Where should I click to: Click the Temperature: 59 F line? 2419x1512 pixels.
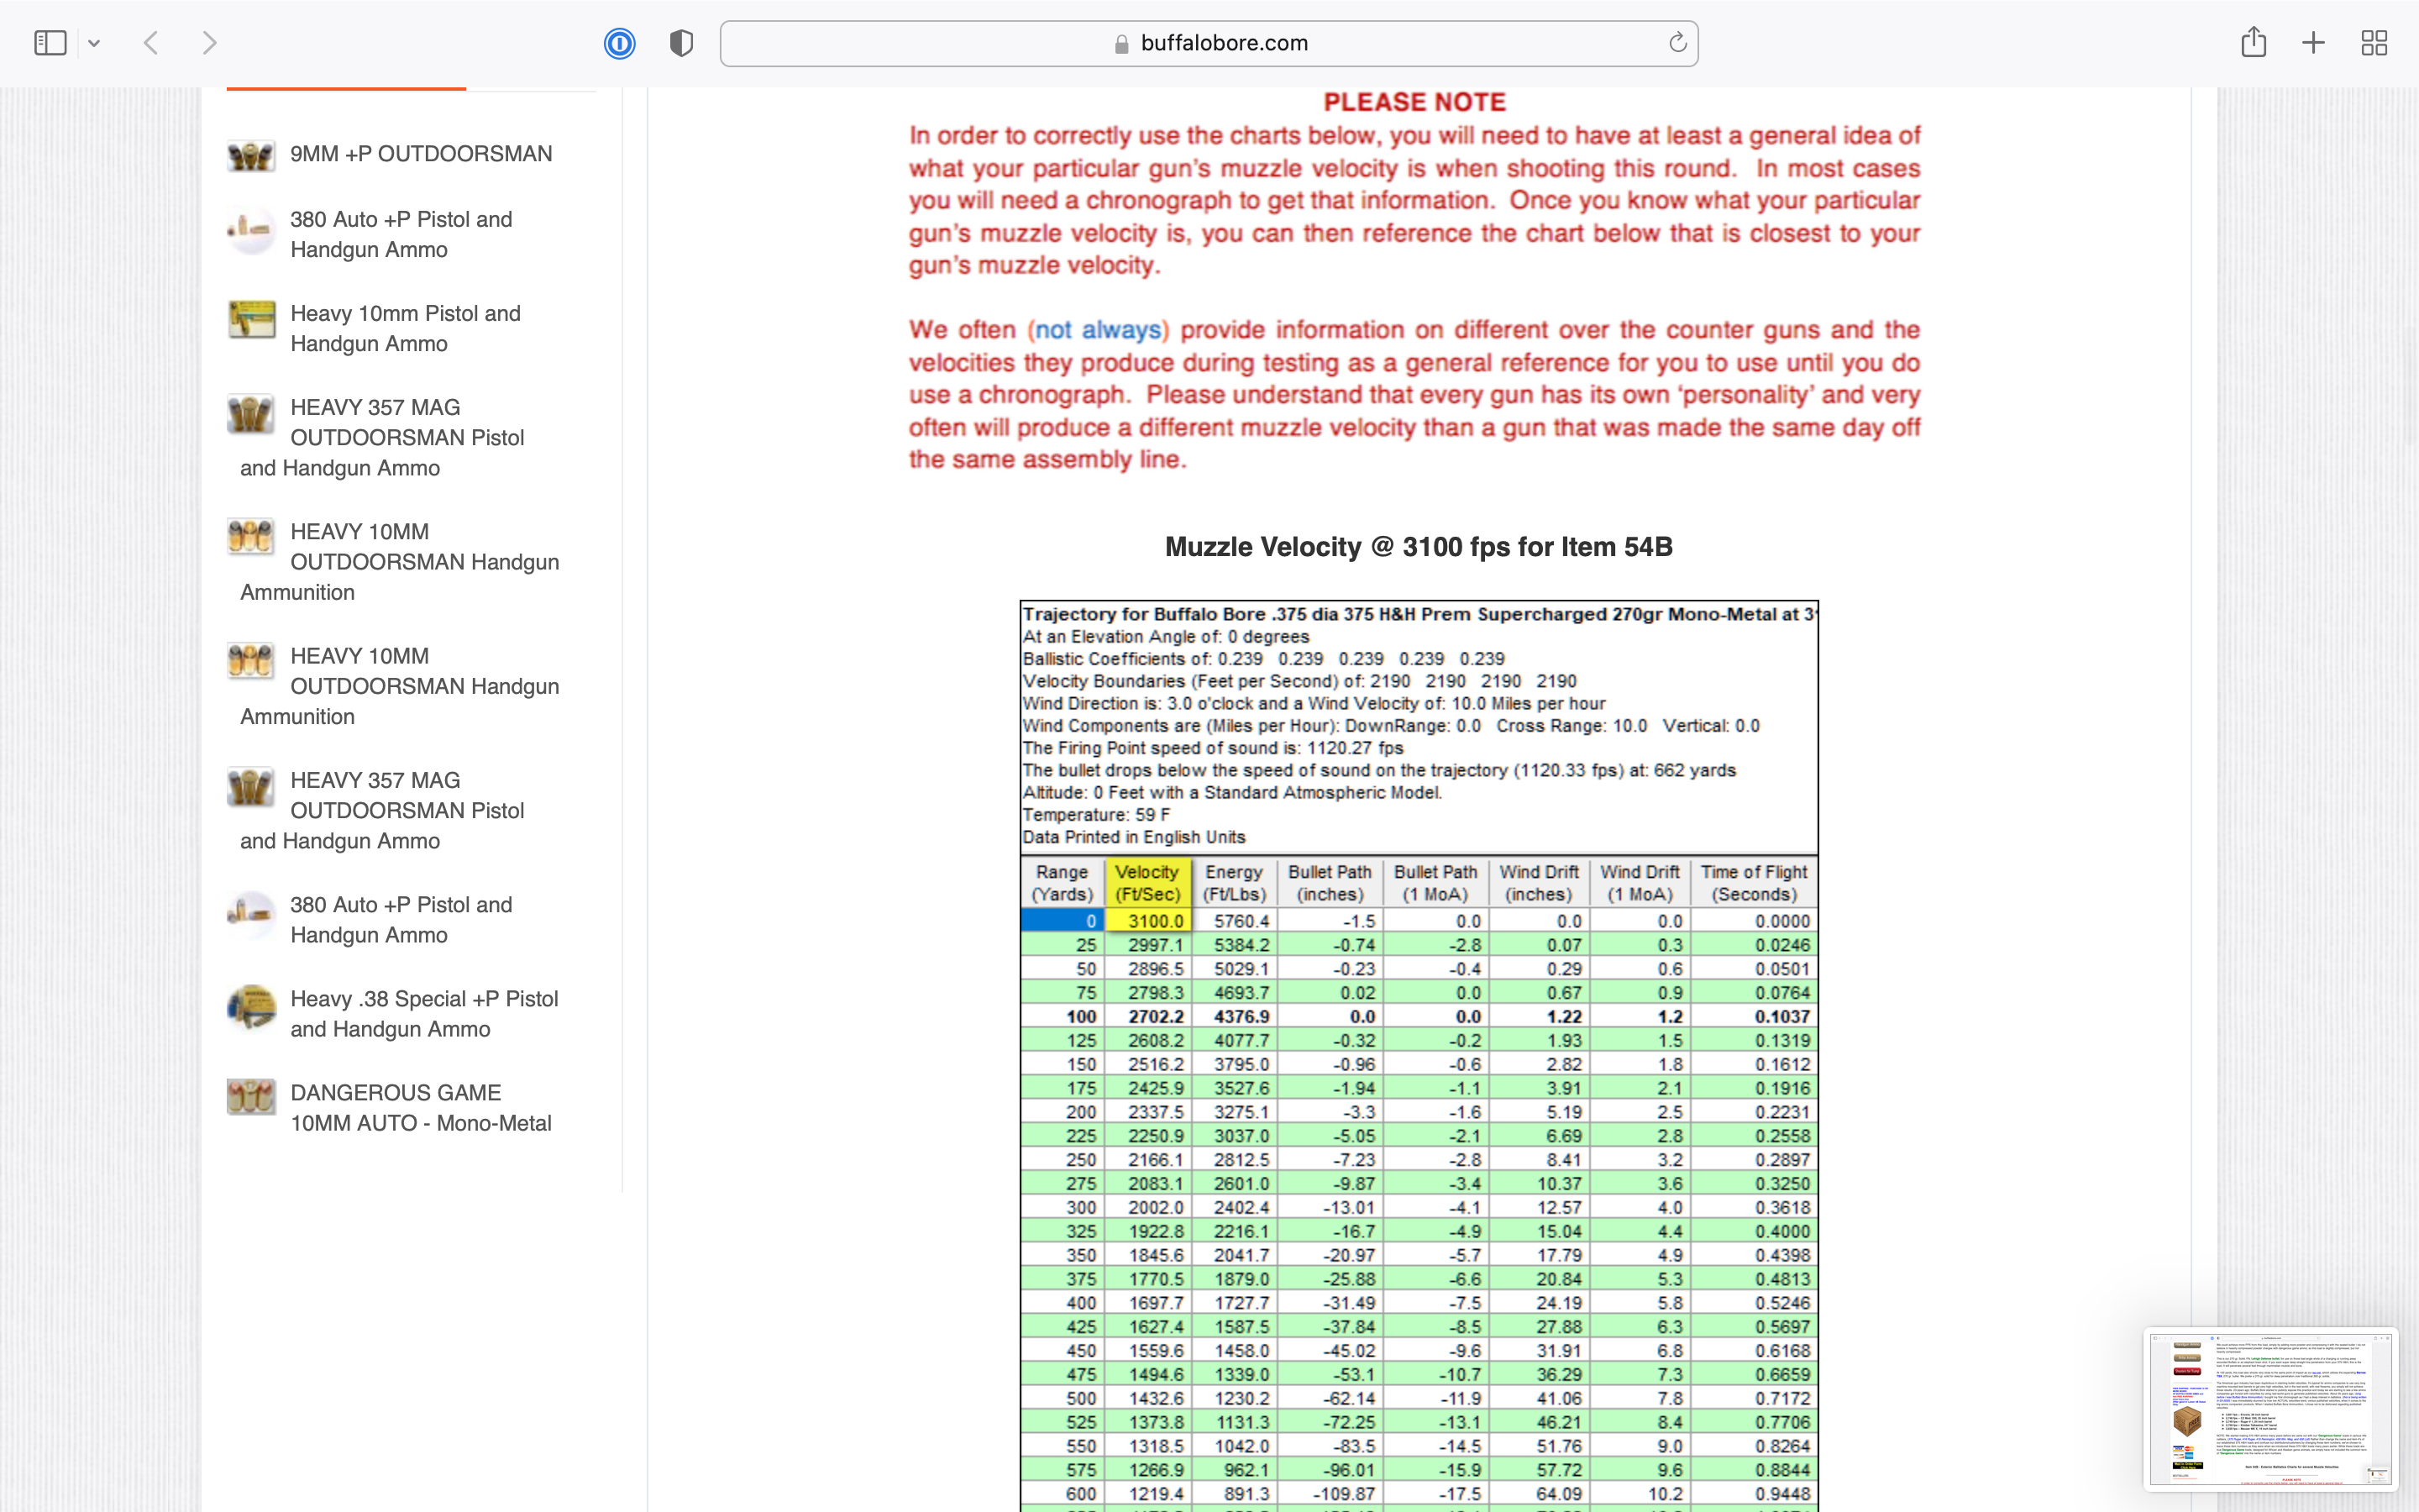point(1097,815)
